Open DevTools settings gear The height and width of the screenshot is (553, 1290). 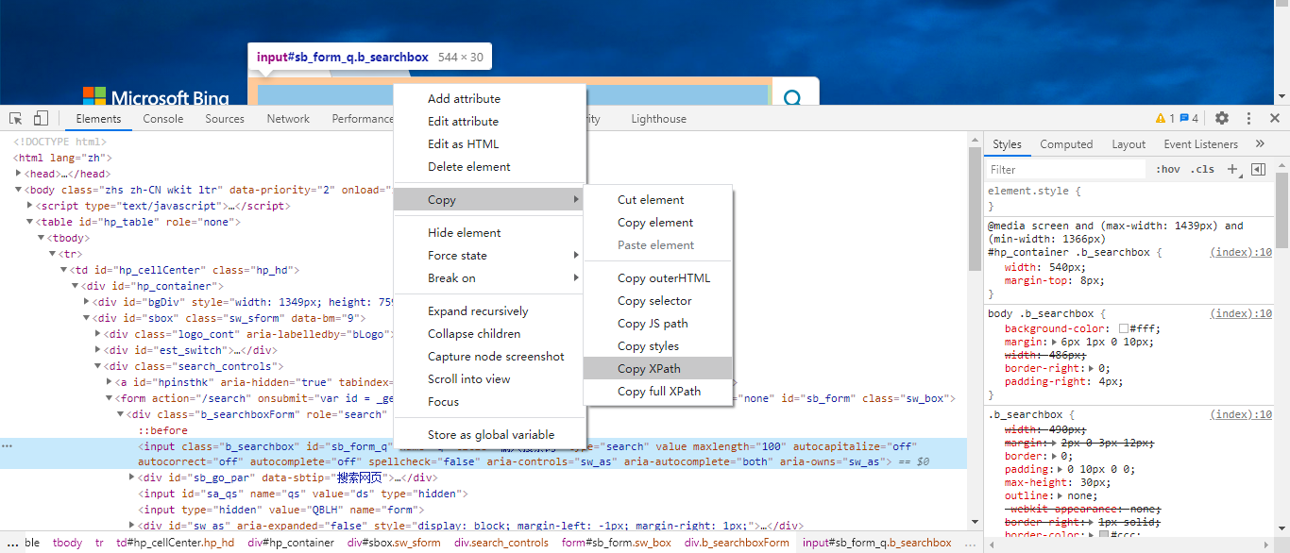point(1222,119)
